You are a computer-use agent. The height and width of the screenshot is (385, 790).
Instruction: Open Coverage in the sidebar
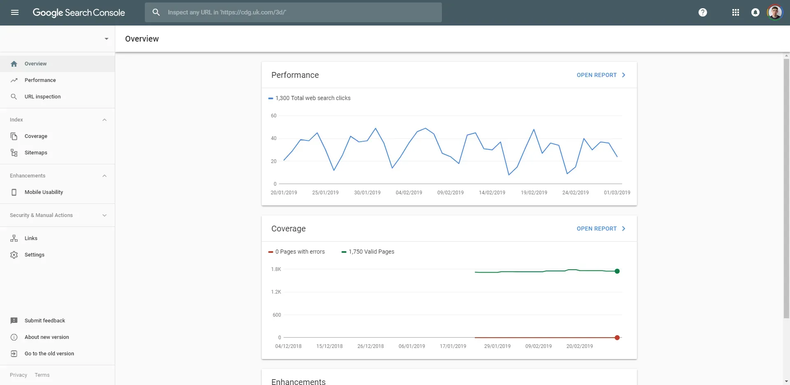pos(57,136)
